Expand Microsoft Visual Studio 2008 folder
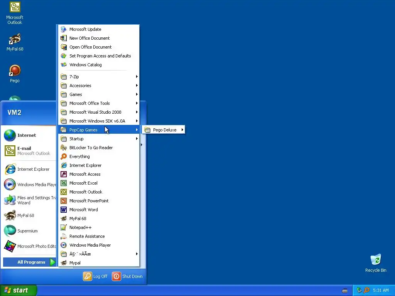395x296 pixels. (x=99, y=112)
